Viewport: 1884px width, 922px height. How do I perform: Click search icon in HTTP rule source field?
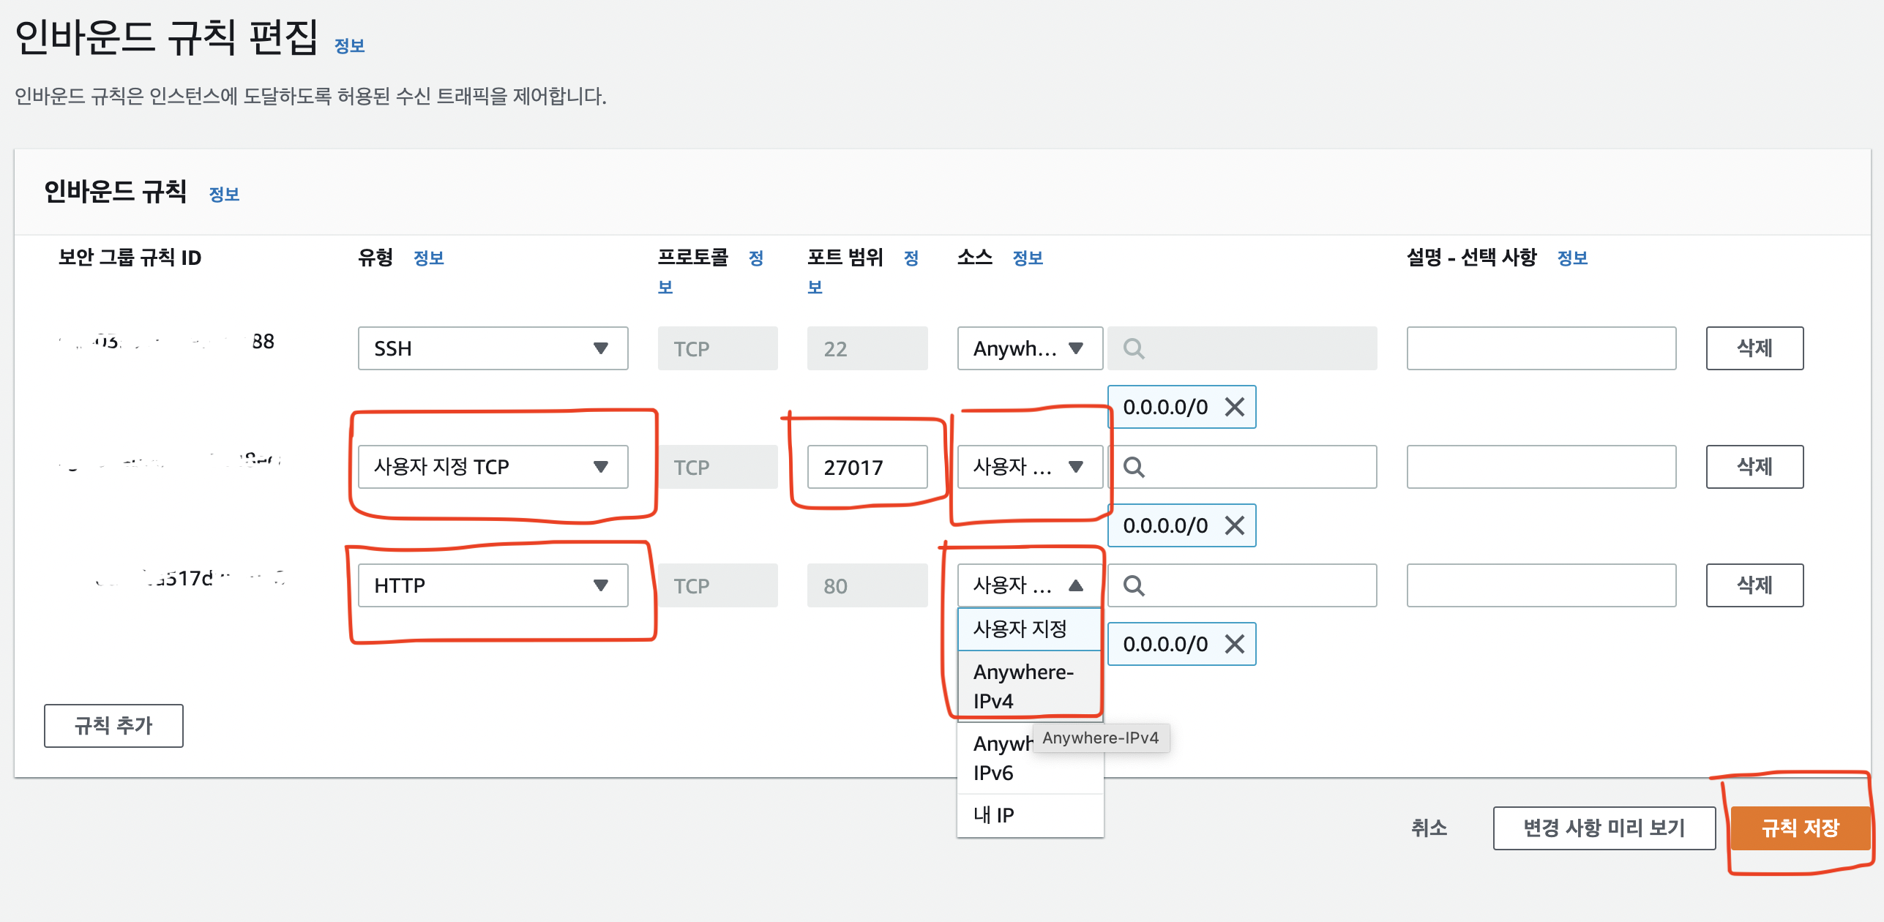pyautogui.click(x=1134, y=585)
